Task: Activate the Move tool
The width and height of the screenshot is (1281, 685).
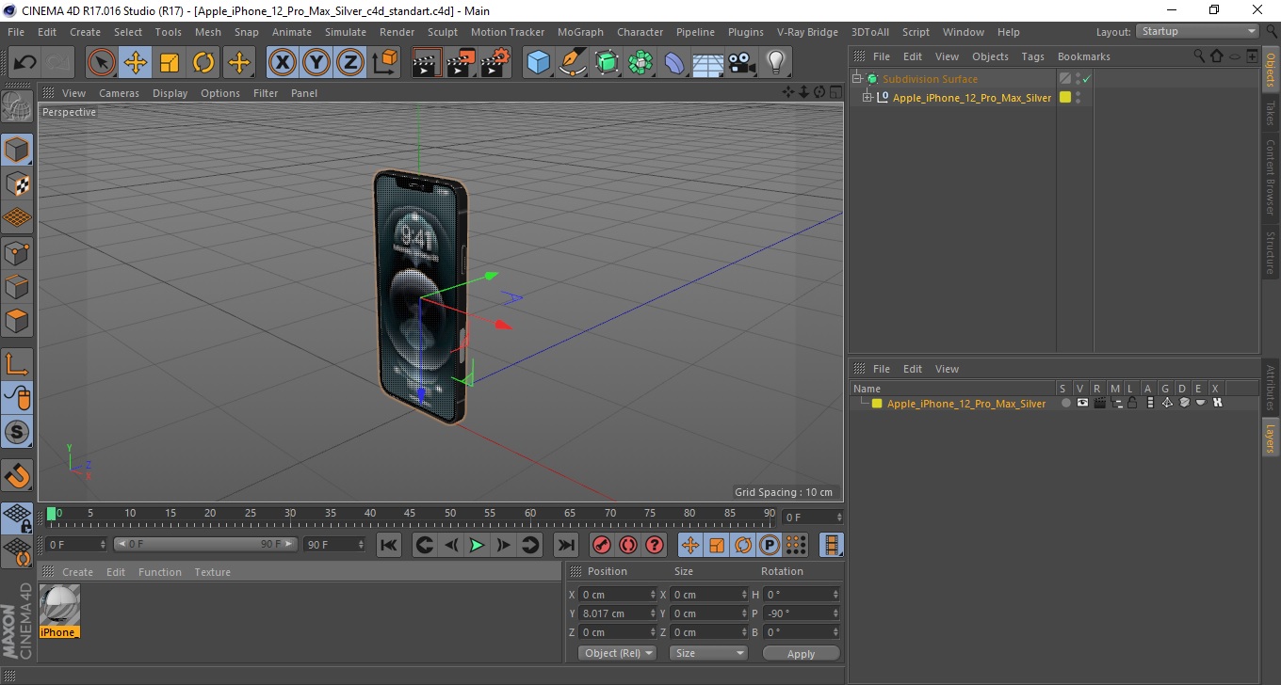Action: point(136,63)
